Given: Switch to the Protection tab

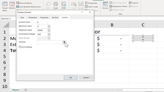Looking at the screenshot, I should [x=33, y=17].
